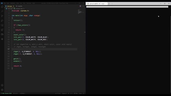171x96 pixels.
Task: Click the 'return -1;' statement
Action: click(20, 30)
